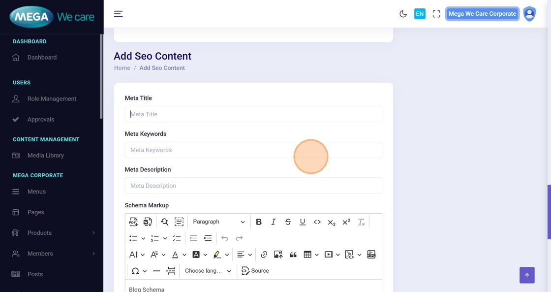The height and width of the screenshot is (292, 551).
Task: Toggle dark mode moon icon
Action: 403,14
